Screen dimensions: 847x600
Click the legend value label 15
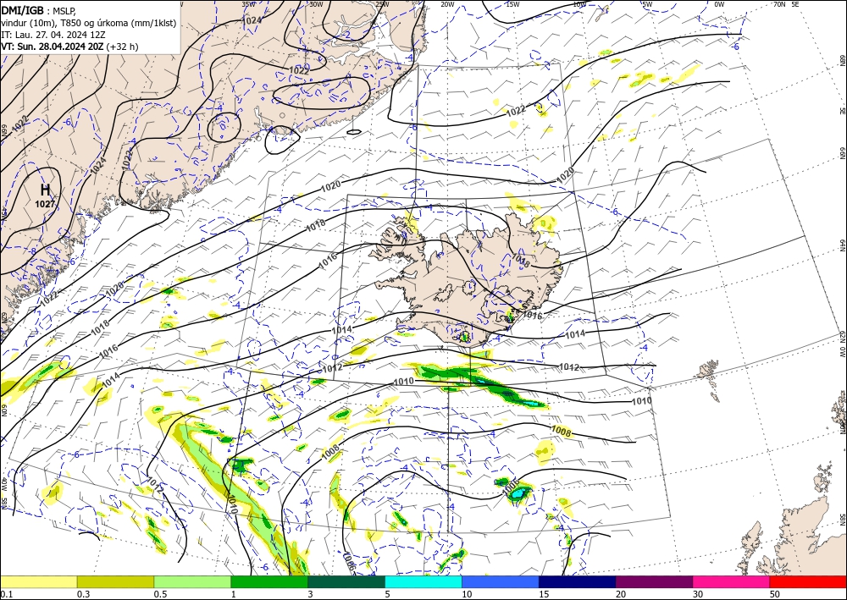[x=544, y=593]
